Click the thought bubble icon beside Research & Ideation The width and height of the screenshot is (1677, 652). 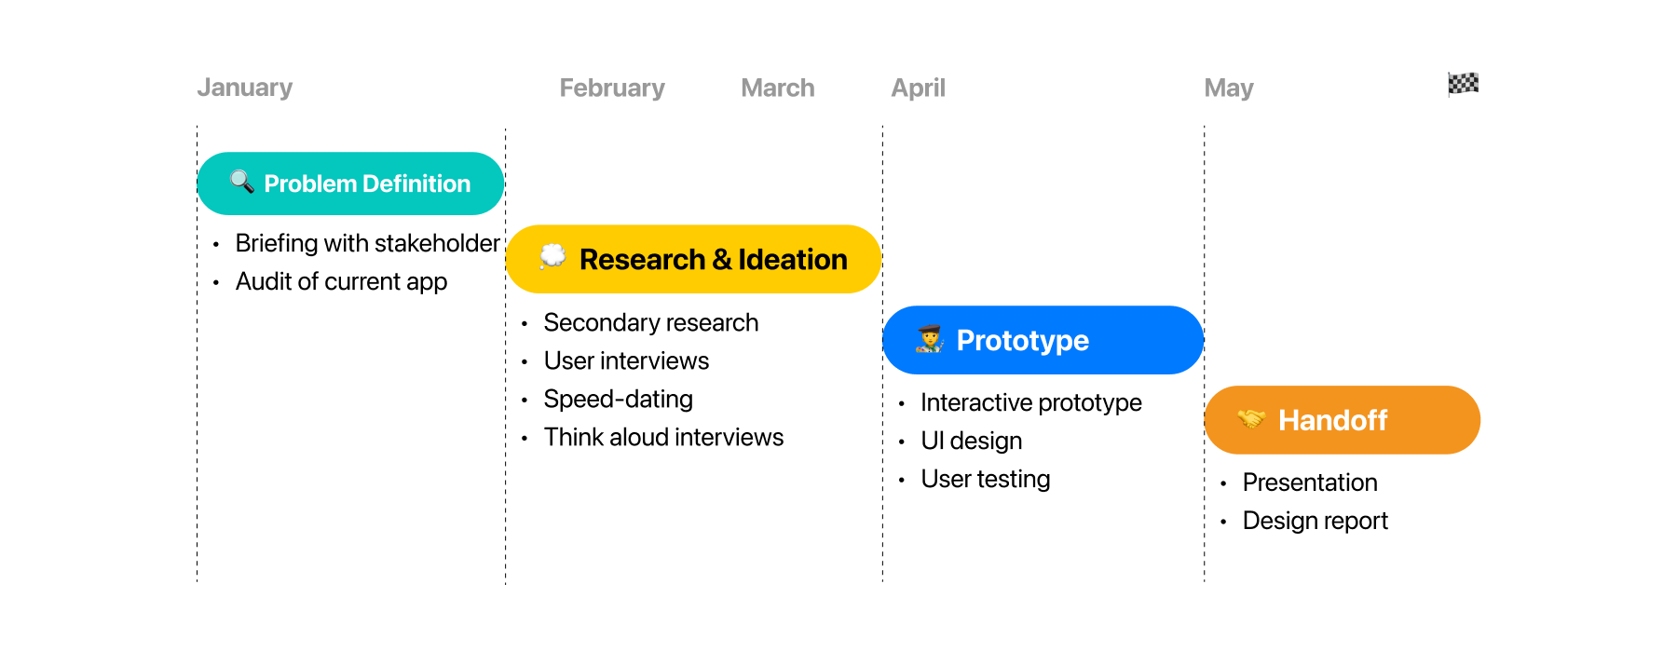point(552,256)
